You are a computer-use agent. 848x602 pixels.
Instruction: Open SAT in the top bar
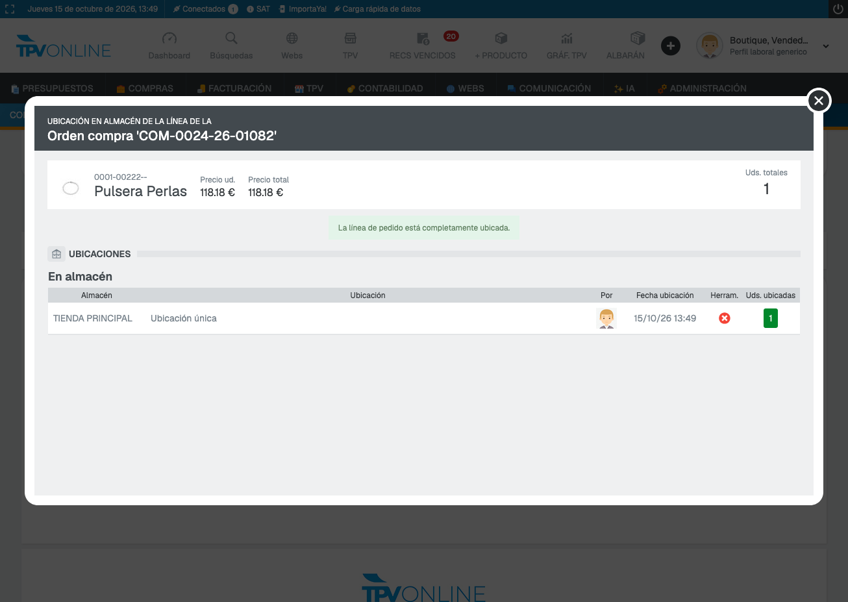258,9
